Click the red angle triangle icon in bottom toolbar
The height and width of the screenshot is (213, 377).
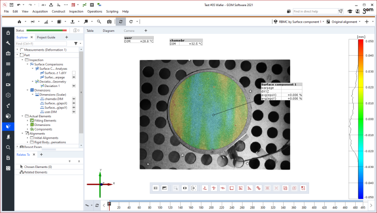tap(250, 188)
